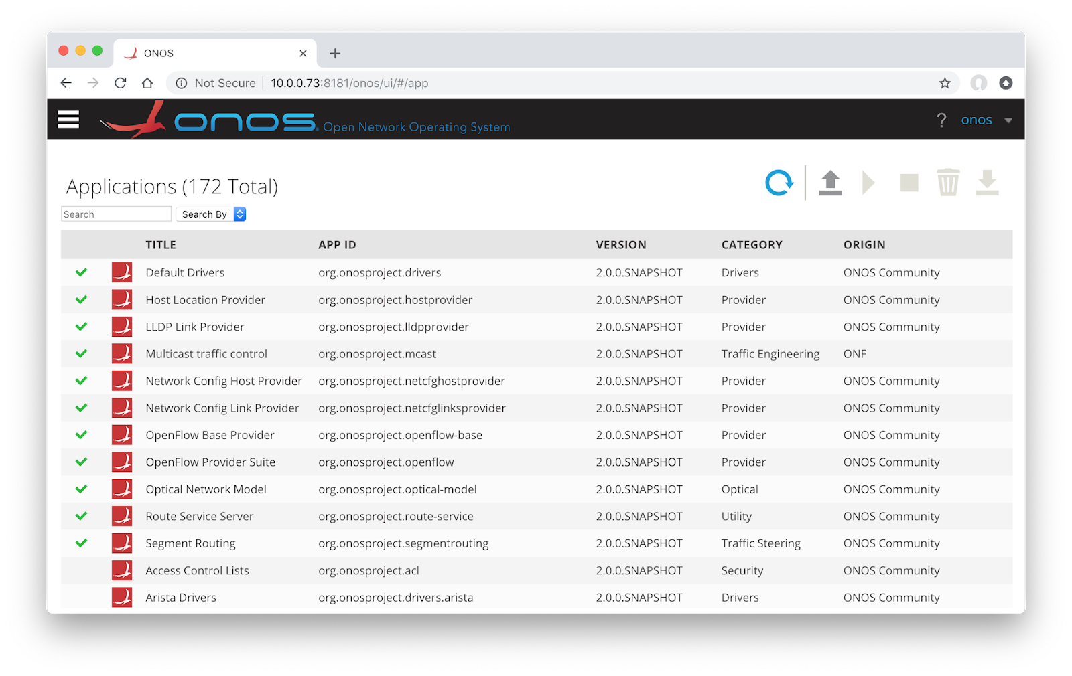Upload an application with the upload icon
This screenshot has height=676, width=1072.
click(831, 183)
